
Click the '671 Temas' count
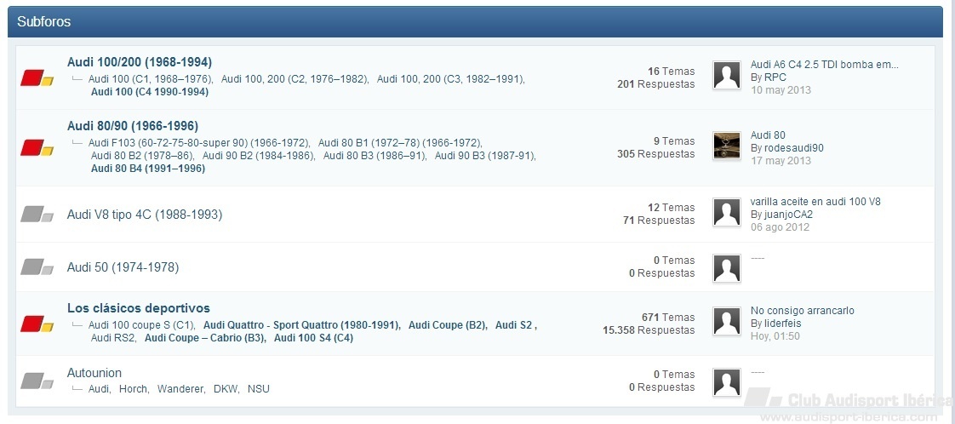[668, 318]
